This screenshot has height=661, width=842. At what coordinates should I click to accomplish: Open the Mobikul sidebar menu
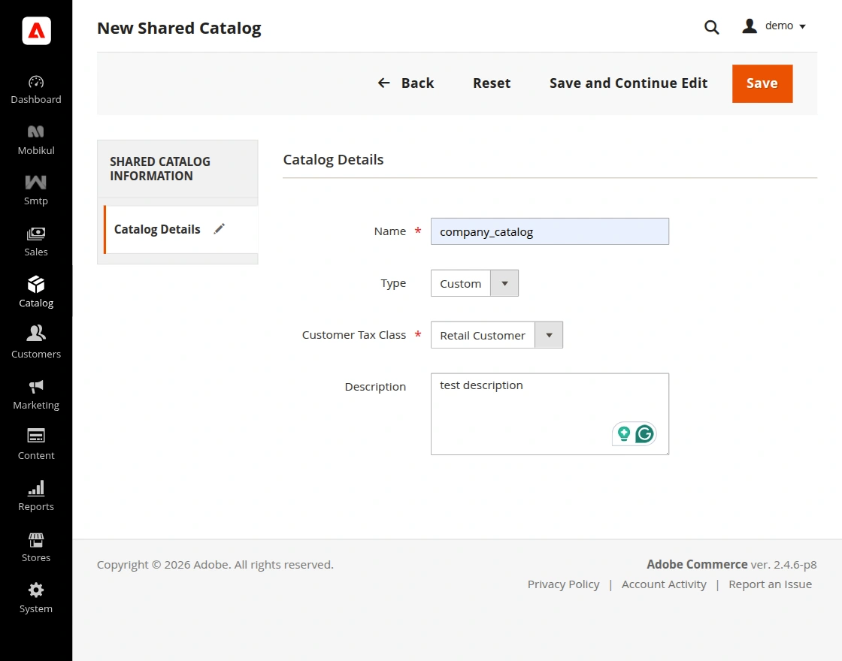pos(36,140)
